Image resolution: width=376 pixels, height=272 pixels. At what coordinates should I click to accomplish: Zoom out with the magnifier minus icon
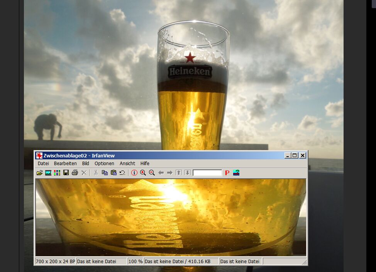click(x=152, y=173)
